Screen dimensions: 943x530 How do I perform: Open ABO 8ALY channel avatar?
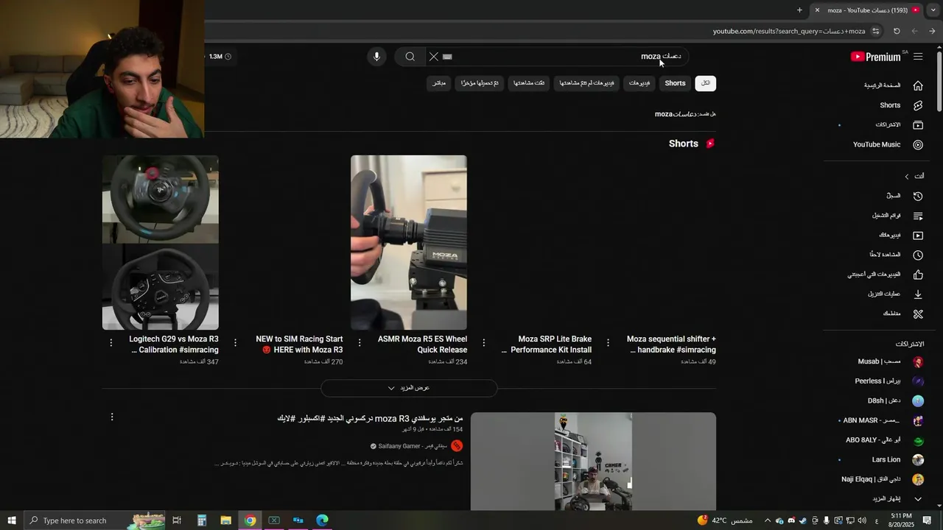(x=918, y=441)
